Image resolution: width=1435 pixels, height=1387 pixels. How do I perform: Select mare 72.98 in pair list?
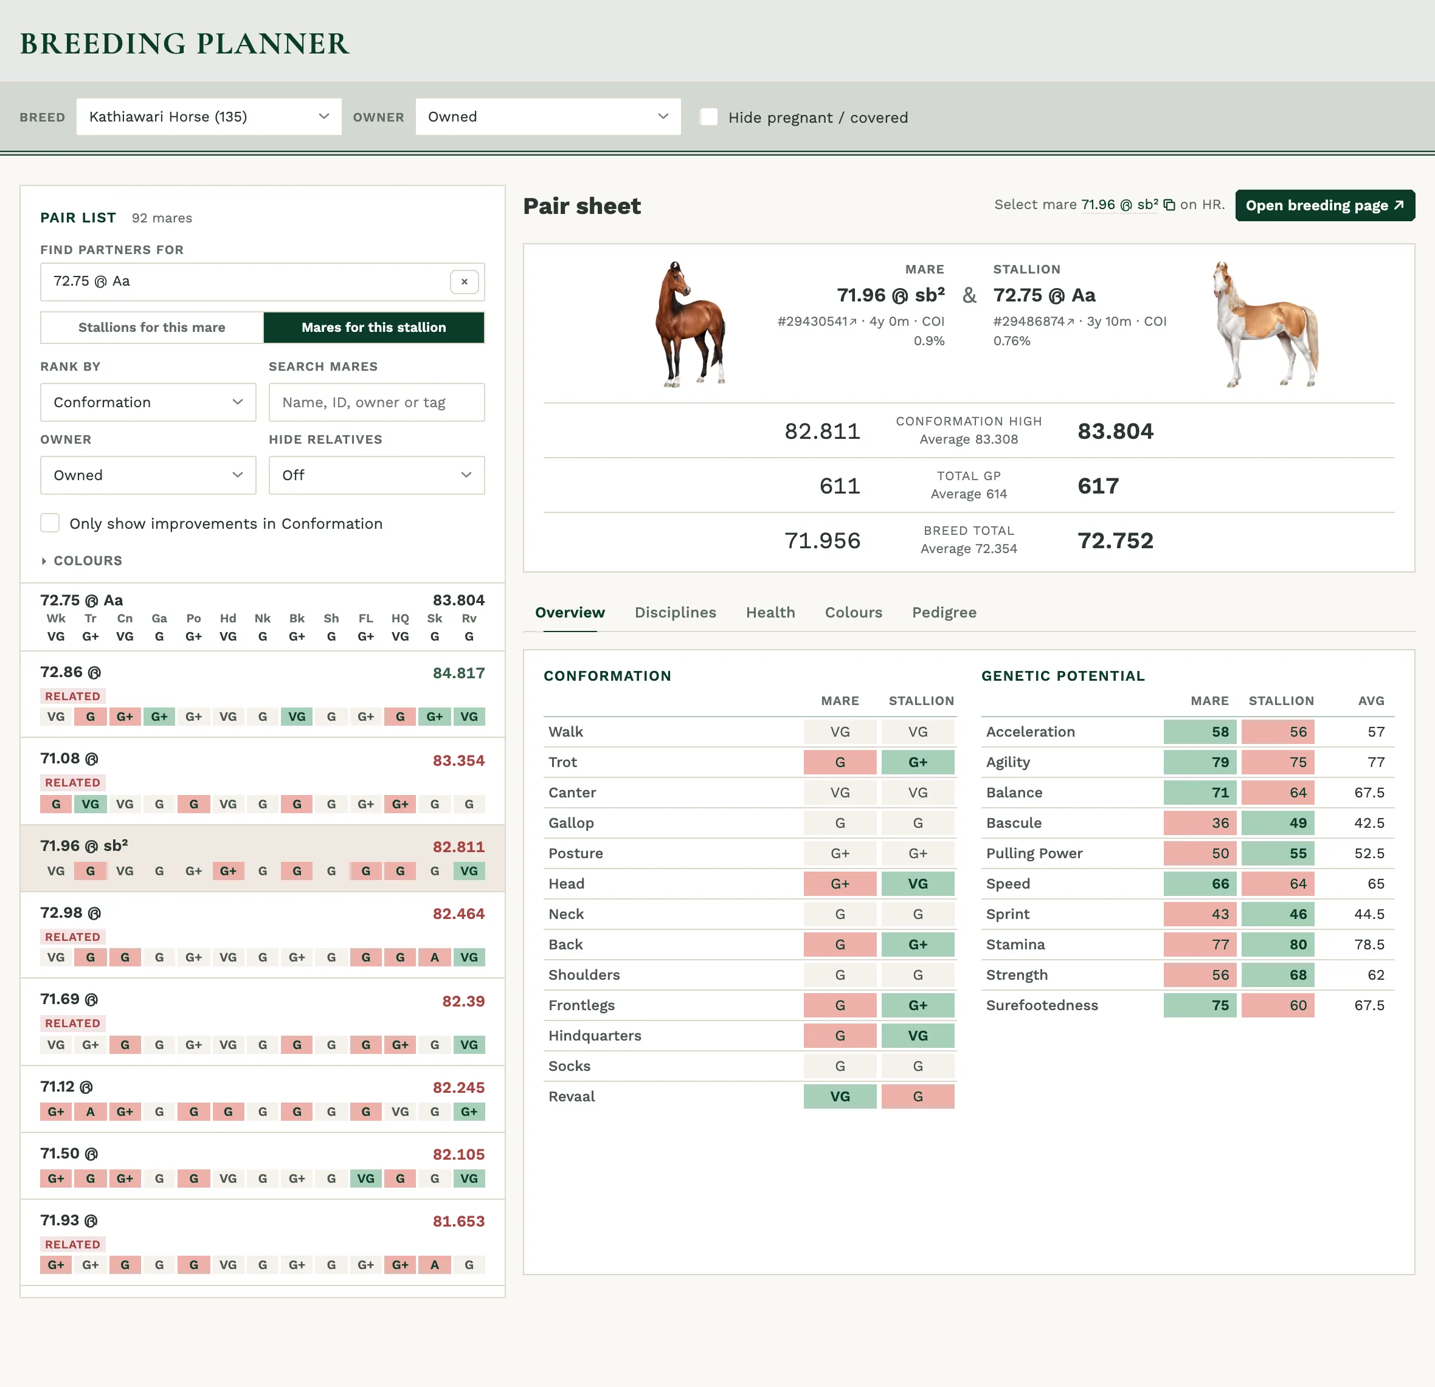coord(262,935)
